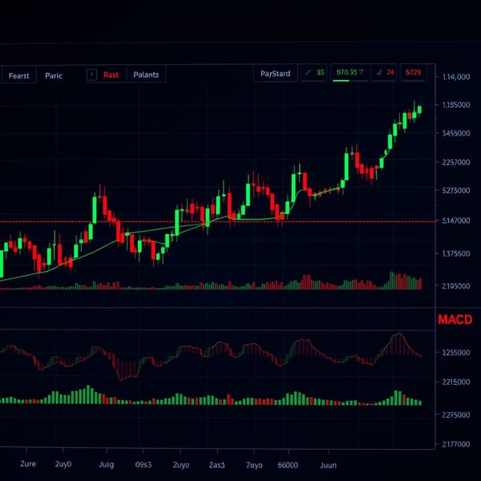Click the 2195000 volume axis label

(456, 286)
